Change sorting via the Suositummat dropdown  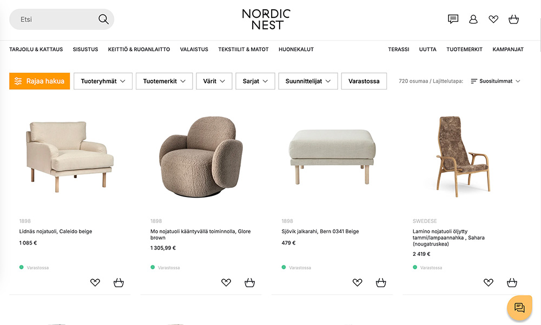[494, 81]
